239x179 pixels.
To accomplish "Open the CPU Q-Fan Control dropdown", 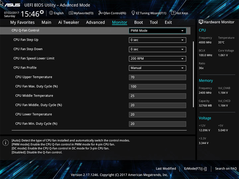I will [157, 30].
